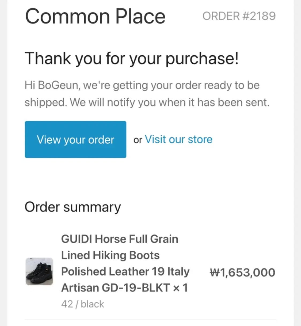Click the Thank you for your purchase heading
The image size is (301, 326).
pos(131,58)
